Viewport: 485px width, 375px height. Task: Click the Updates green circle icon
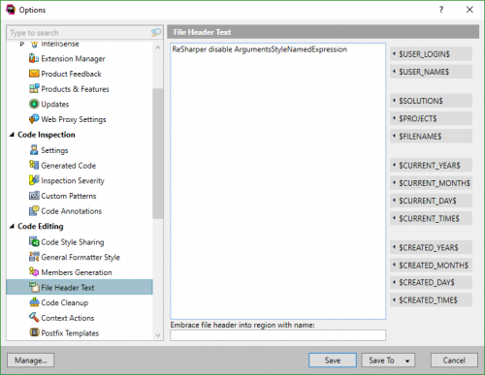pos(34,104)
